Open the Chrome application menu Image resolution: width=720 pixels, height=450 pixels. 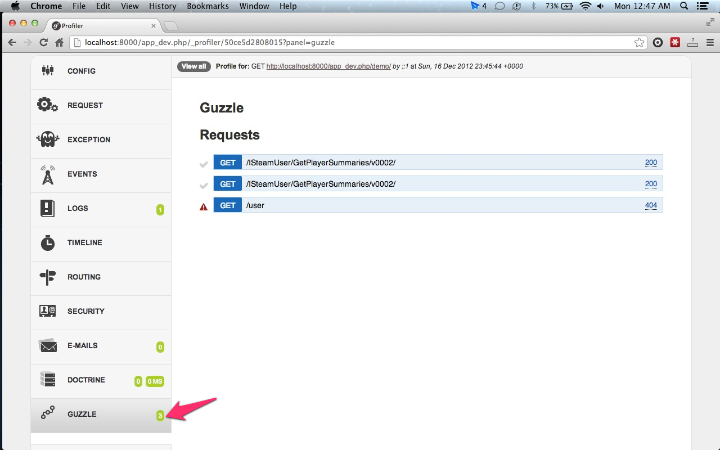46,6
